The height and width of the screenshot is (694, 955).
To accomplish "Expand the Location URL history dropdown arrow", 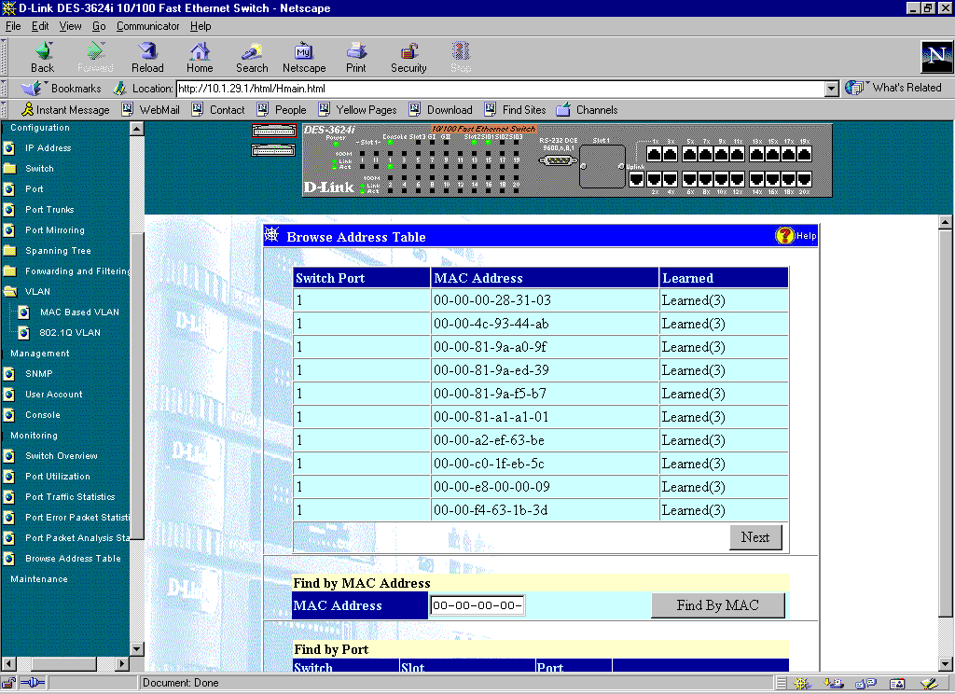I will point(832,89).
